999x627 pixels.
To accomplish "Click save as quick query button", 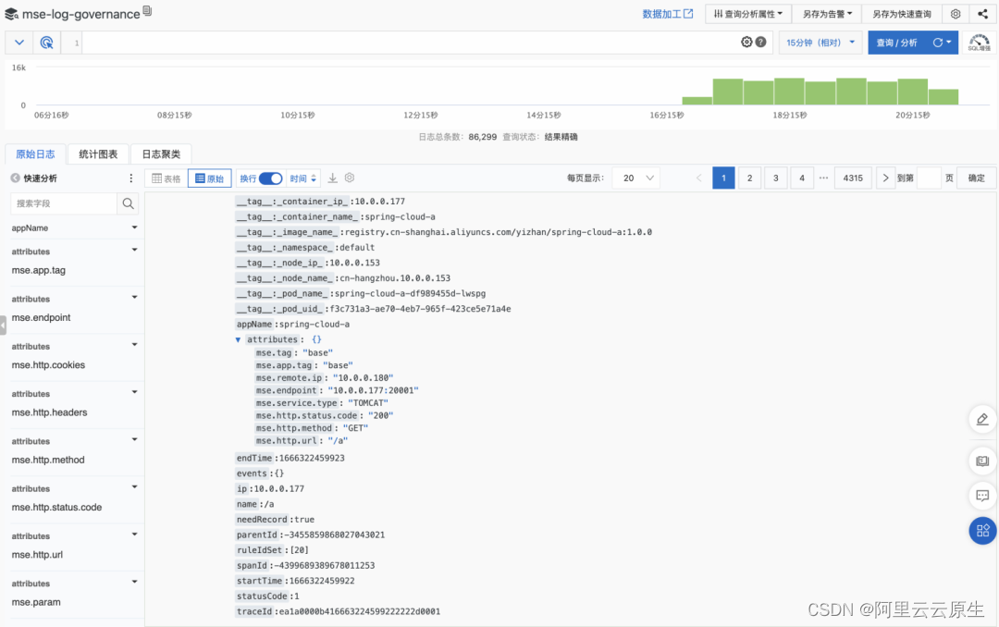I will point(902,13).
